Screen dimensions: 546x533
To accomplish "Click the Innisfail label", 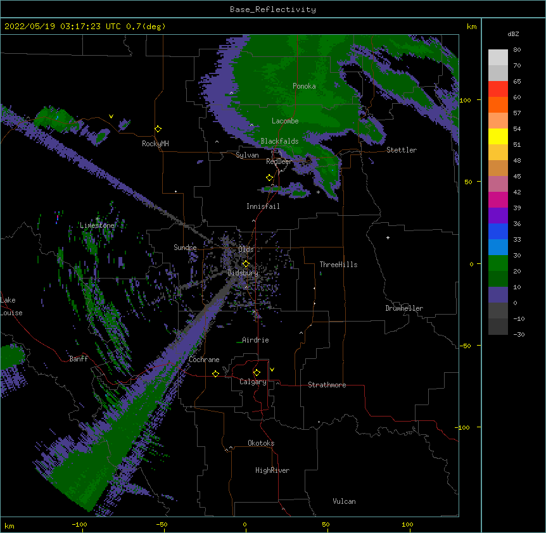I will click(x=263, y=206).
